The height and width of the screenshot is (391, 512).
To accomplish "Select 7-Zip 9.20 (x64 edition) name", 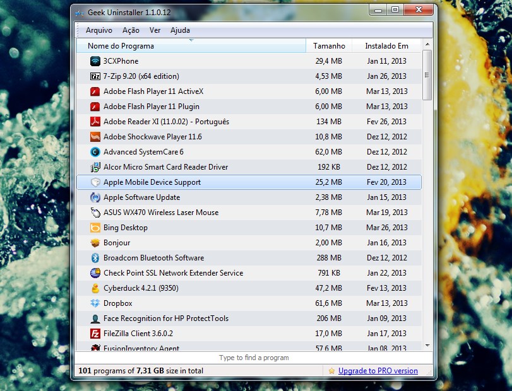I will click(x=141, y=76).
